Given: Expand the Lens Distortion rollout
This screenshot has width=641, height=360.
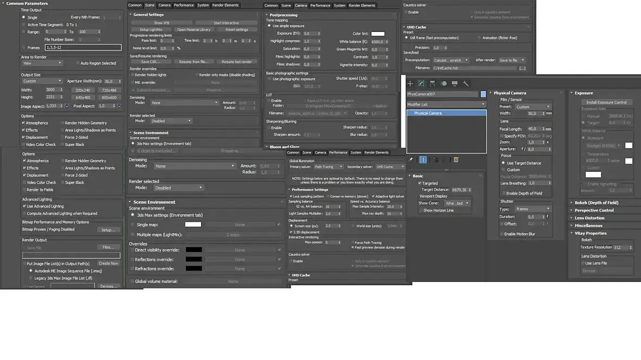Looking at the screenshot, I should tap(589, 218).
